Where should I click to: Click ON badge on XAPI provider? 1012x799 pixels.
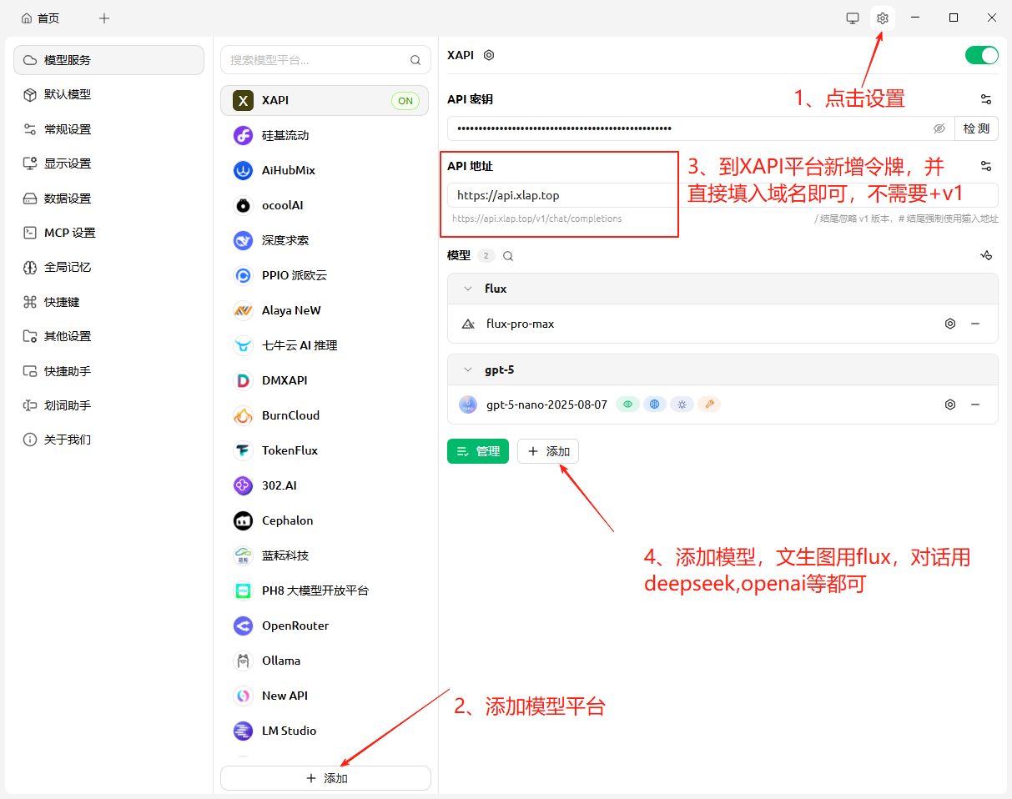[x=405, y=101]
